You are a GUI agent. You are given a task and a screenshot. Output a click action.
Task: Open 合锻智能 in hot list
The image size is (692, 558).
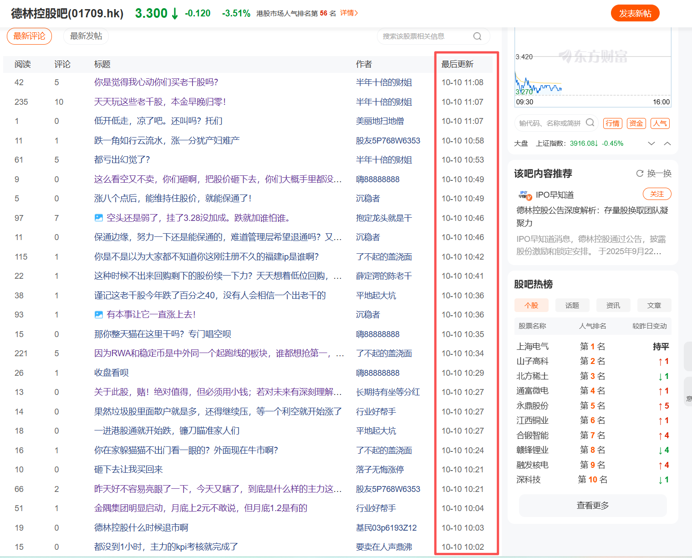point(532,435)
